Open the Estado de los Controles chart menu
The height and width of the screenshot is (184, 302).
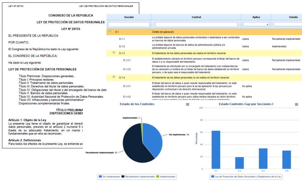(x=187, y=104)
